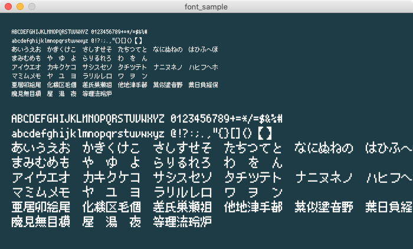Click the large filled bracket 【】 symbols
Image resolution: width=413 pixels, height=249 pixels.
click(267, 133)
